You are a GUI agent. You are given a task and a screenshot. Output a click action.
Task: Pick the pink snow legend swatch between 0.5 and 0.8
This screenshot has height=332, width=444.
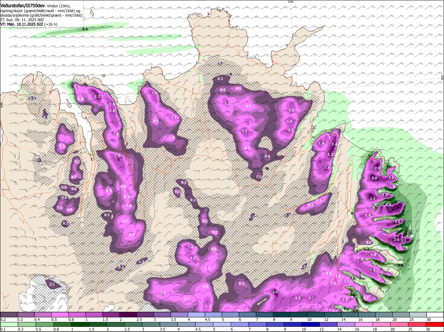[x=60, y=314]
